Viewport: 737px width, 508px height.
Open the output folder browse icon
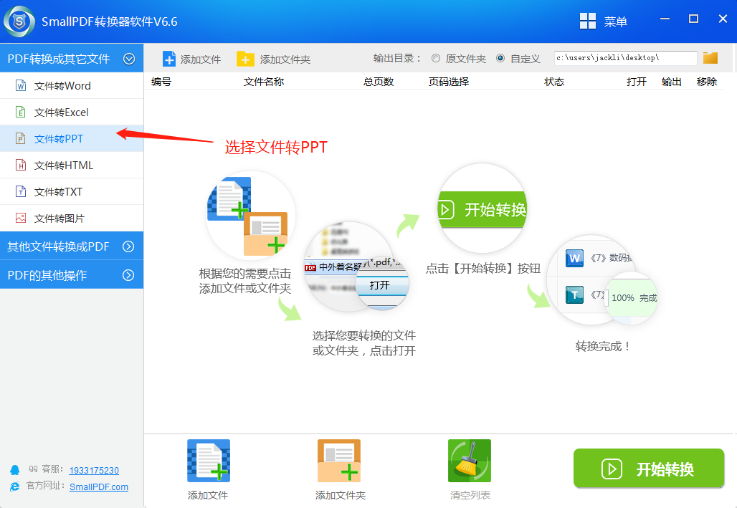coord(710,57)
